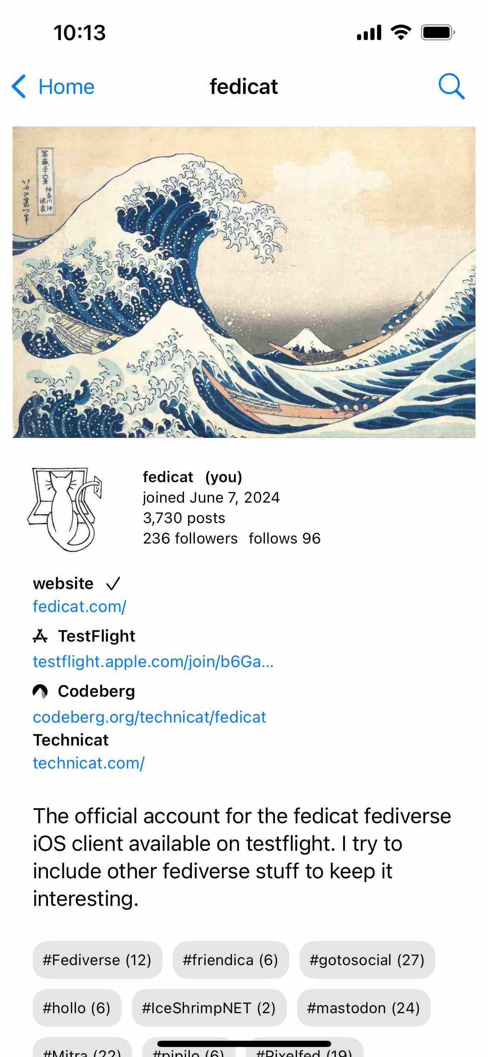View the follows 96 list
This screenshot has height=1057, width=488.
[x=284, y=539]
